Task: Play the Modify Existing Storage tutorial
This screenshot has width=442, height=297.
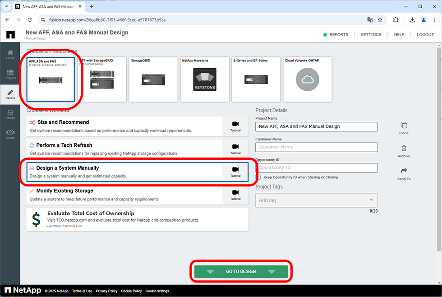Action: [x=235, y=195]
